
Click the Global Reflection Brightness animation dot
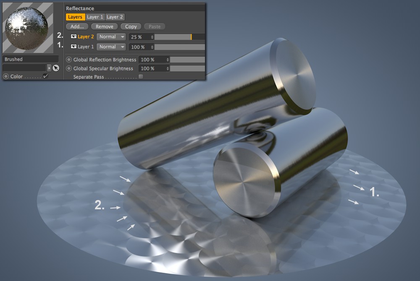point(69,60)
